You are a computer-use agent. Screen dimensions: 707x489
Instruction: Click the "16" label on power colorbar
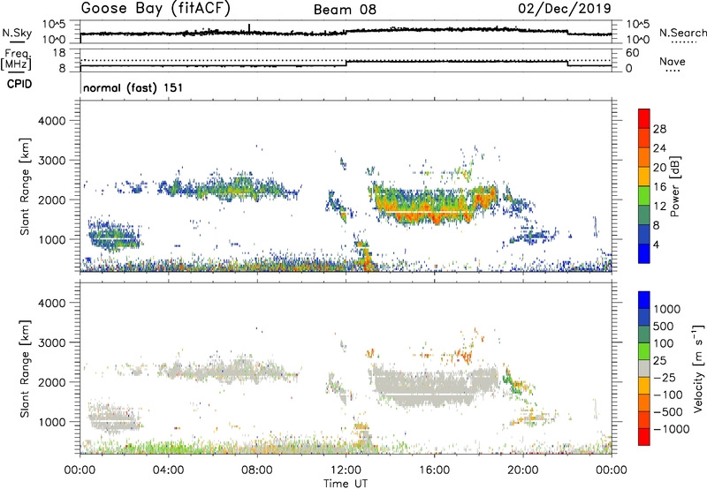pos(659,187)
